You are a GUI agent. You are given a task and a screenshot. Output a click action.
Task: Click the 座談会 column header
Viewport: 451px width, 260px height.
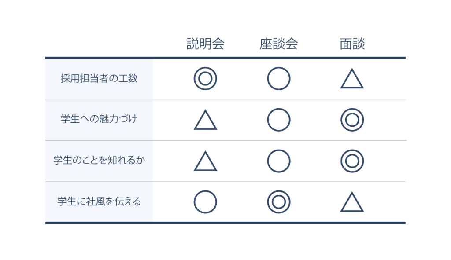point(279,44)
